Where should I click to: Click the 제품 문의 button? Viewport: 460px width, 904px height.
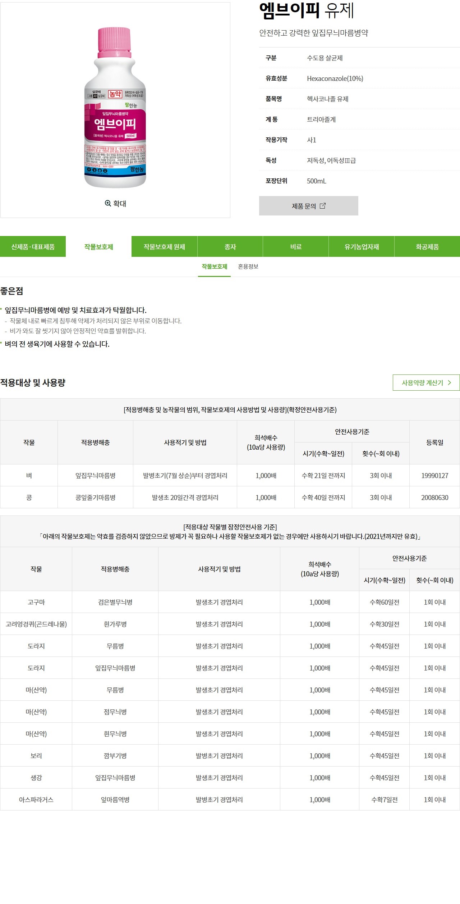click(309, 206)
